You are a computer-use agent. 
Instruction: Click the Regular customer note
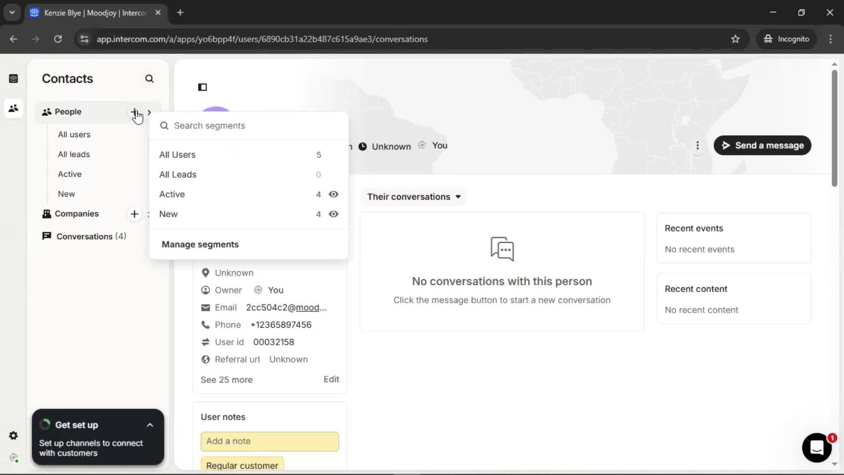[x=242, y=464]
